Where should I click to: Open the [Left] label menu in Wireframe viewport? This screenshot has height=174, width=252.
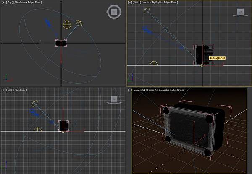pos(9,90)
